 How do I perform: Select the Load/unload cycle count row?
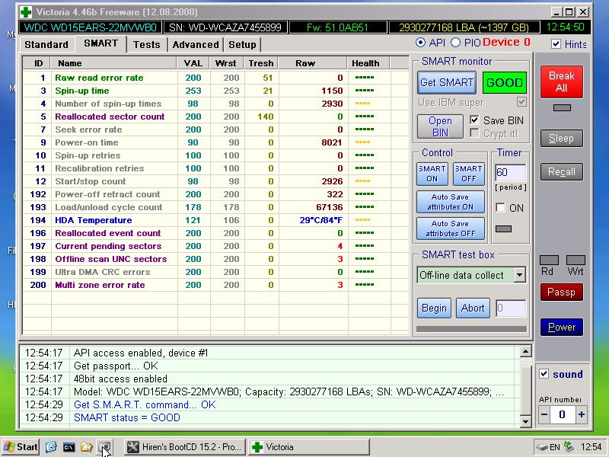(215, 207)
